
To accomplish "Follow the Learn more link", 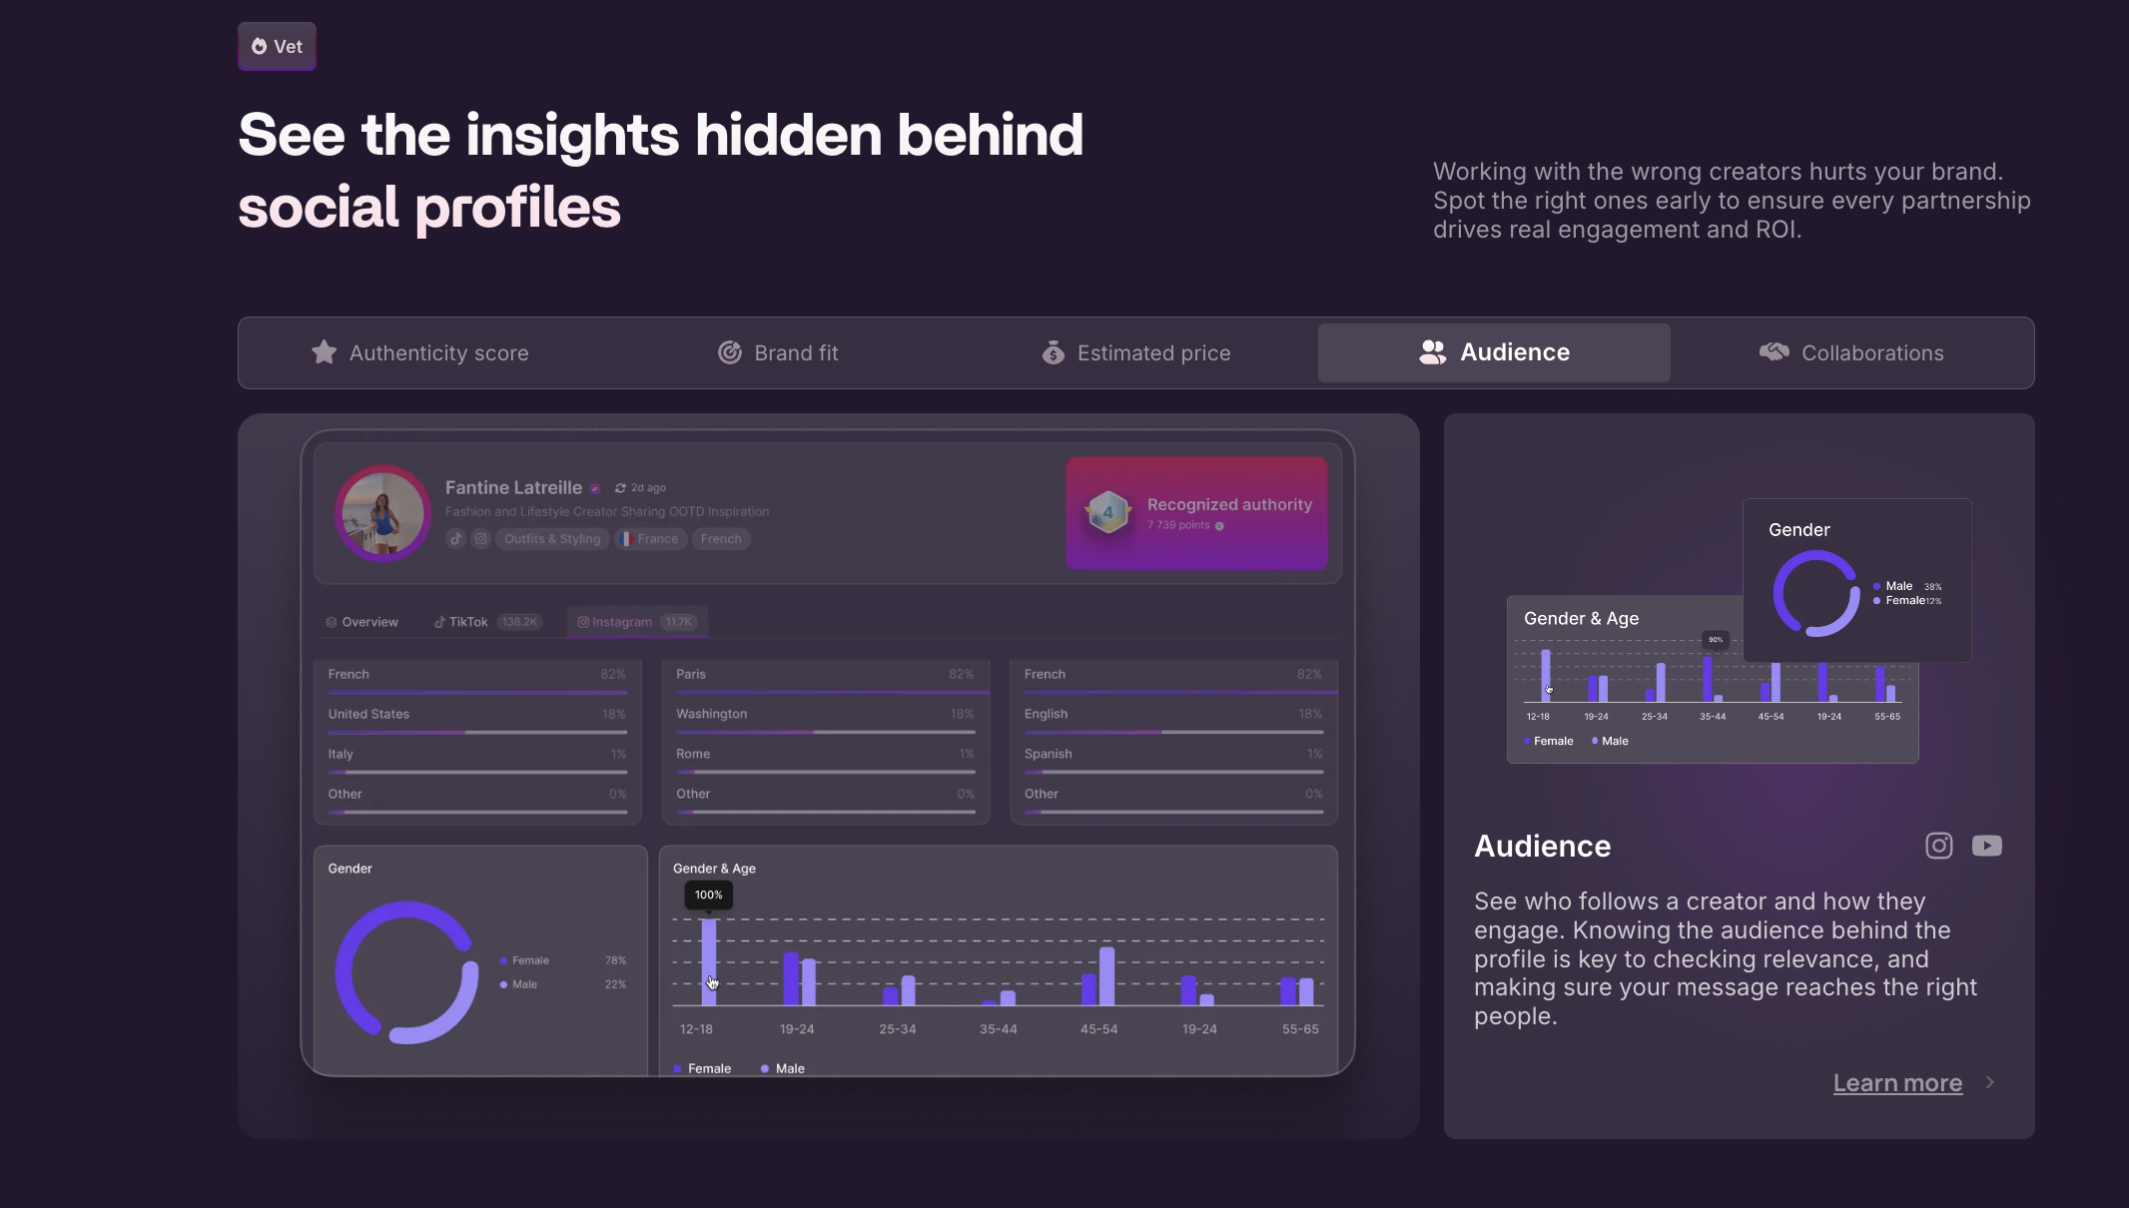I will [x=1897, y=1083].
